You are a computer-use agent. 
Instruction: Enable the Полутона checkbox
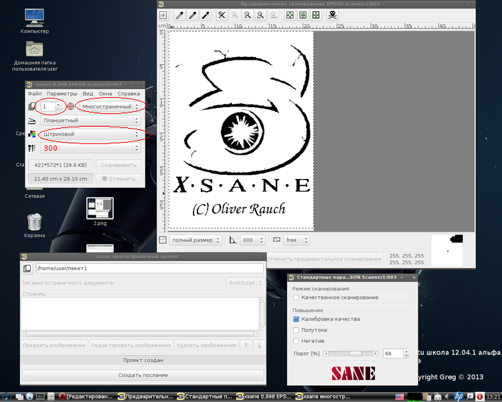(296, 330)
